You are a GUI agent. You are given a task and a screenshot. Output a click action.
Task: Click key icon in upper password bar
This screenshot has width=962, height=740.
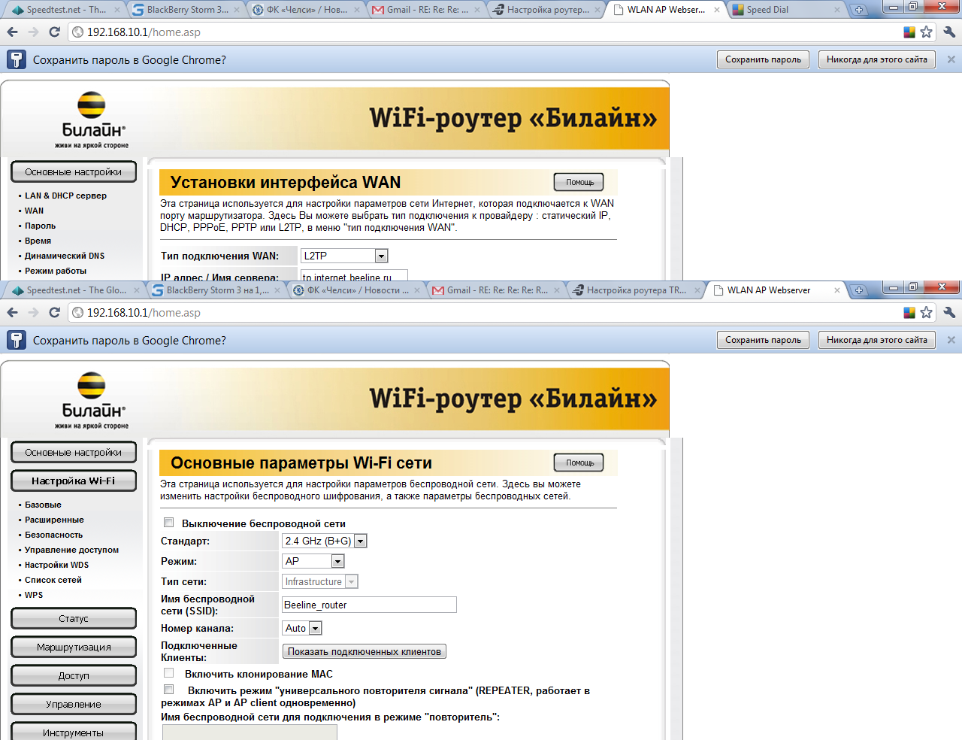(16, 59)
